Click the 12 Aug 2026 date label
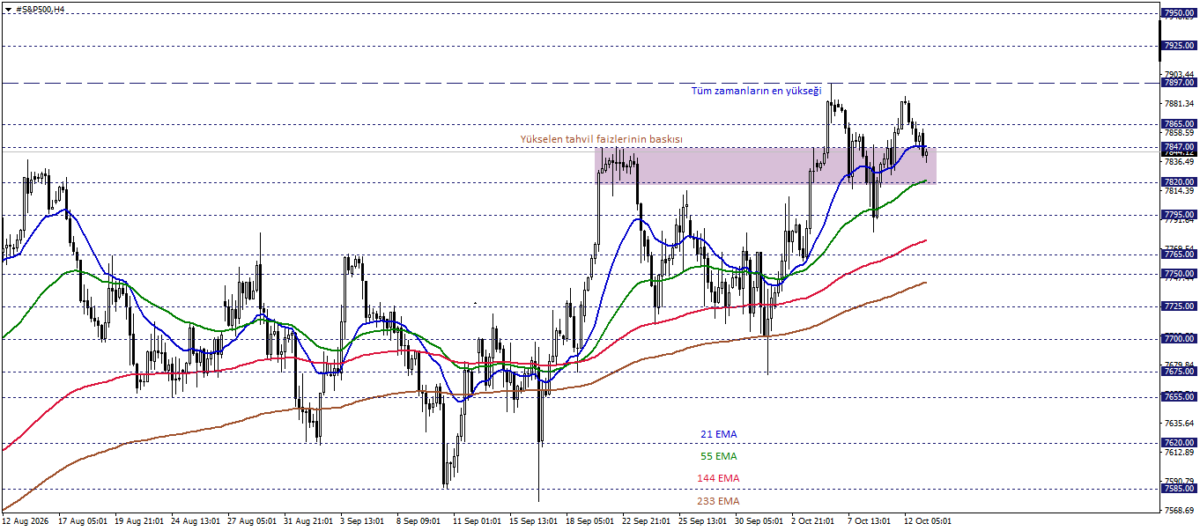 26,521
